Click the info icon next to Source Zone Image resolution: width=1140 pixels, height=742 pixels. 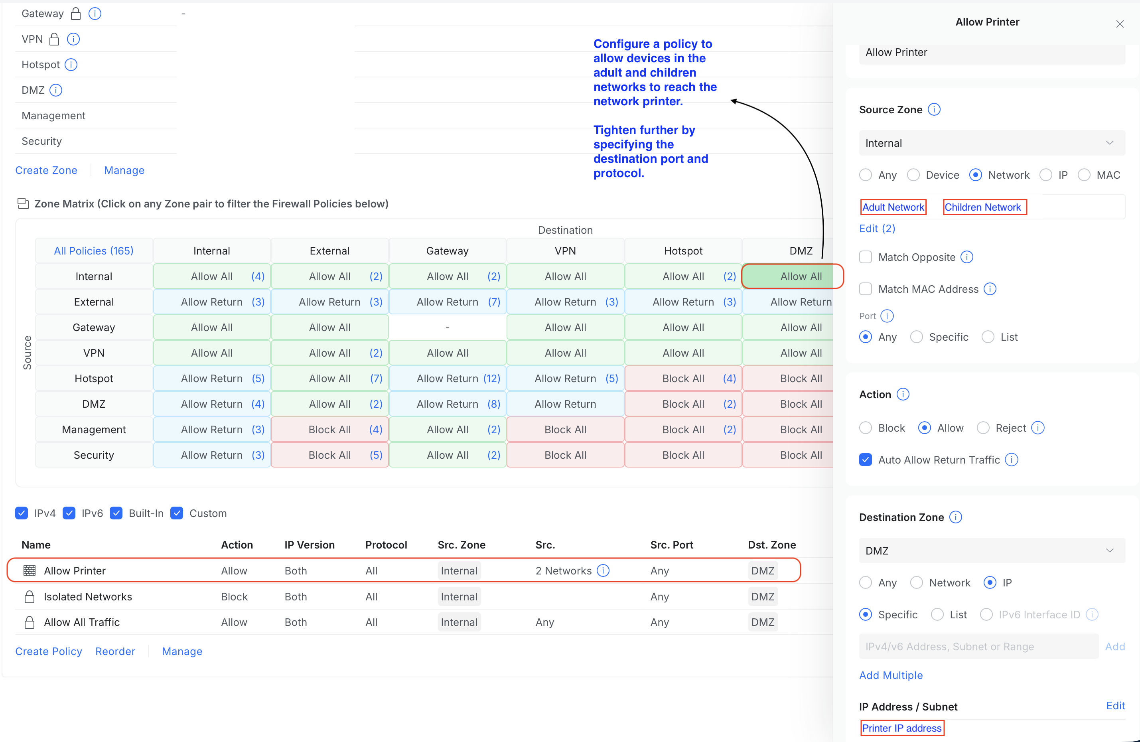click(935, 109)
